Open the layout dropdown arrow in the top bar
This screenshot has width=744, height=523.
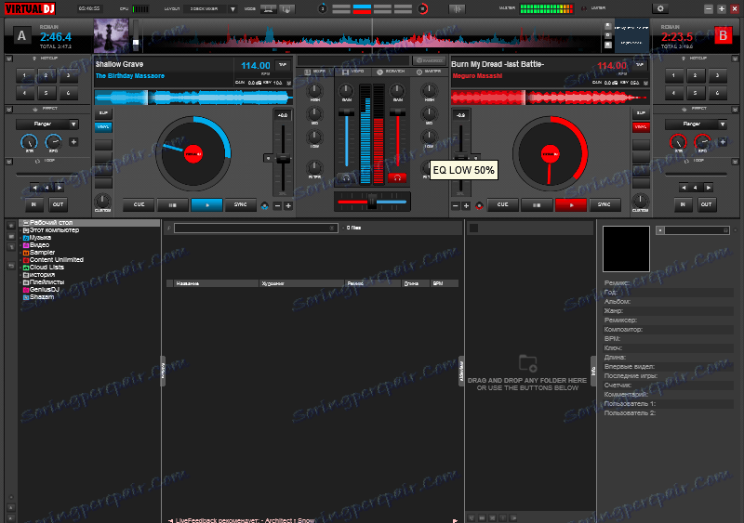pyautogui.click(x=232, y=8)
